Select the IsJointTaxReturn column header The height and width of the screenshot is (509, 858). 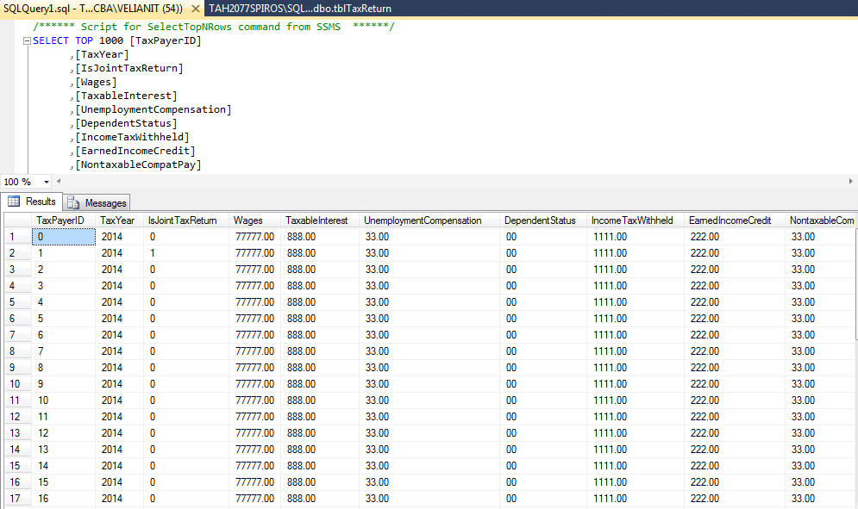point(186,220)
